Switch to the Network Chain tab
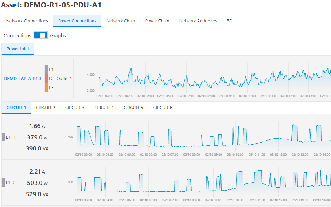331x207 pixels. [121, 21]
